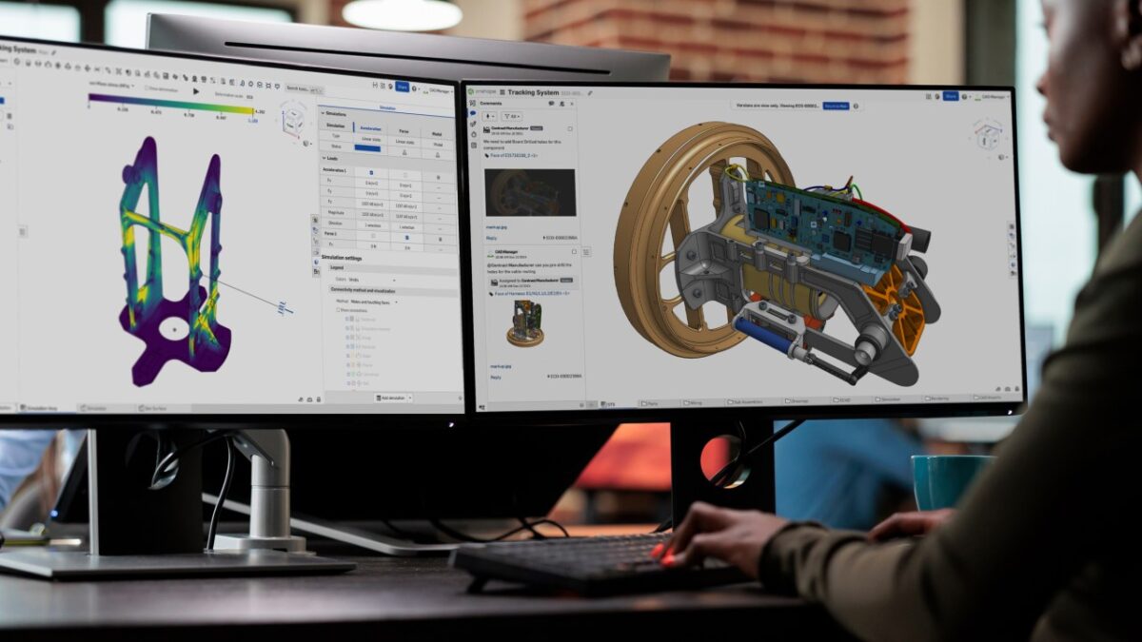Image resolution: width=1142 pixels, height=642 pixels.
Task: Toggle Acceleration 1 checkbox in Acceleration column
Action: pyautogui.click(x=369, y=171)
